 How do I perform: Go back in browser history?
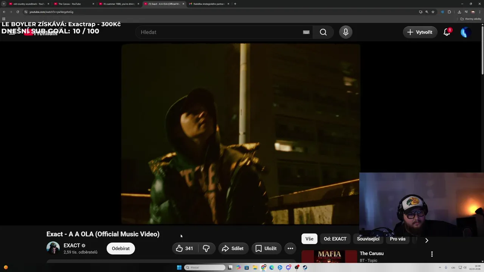pos(4,12)
